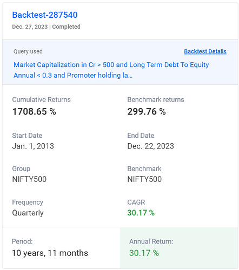239x270 pixels.
Task: Select the Start Date Jan. 1, 2013
Action: coord(33,146)
